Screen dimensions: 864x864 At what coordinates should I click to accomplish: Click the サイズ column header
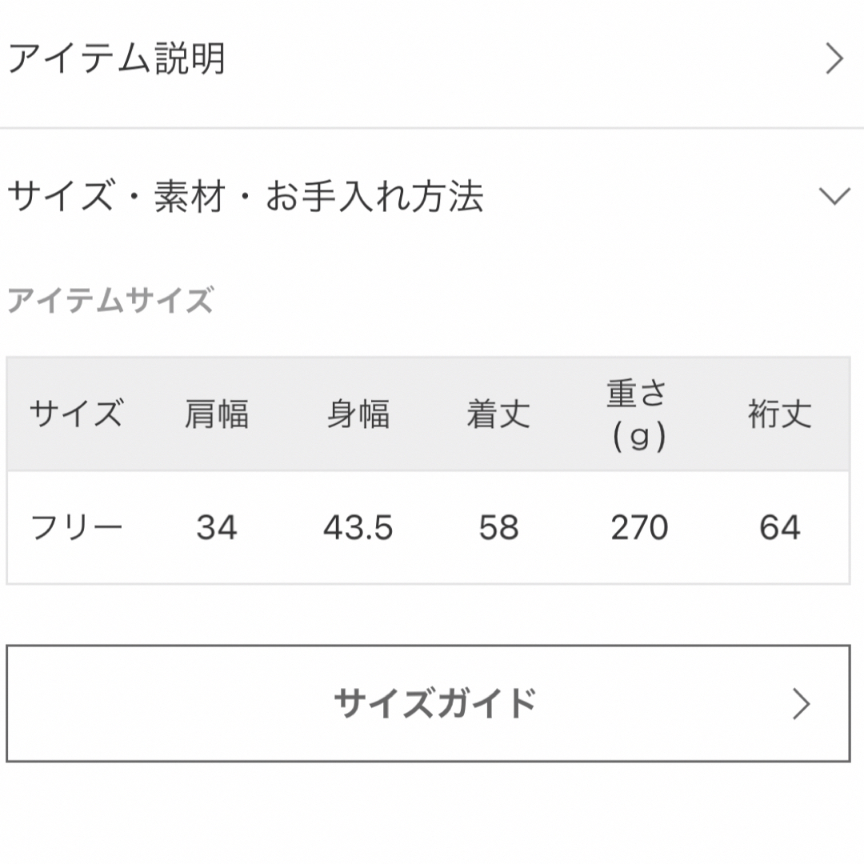77,414
